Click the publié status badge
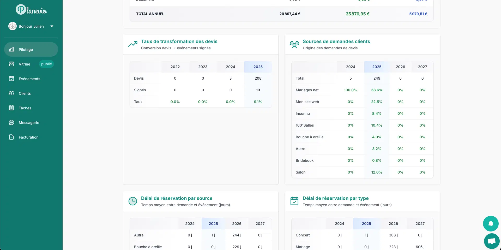Image resolution: width=501 pixels, height=250 pixels. click(46, 64)
